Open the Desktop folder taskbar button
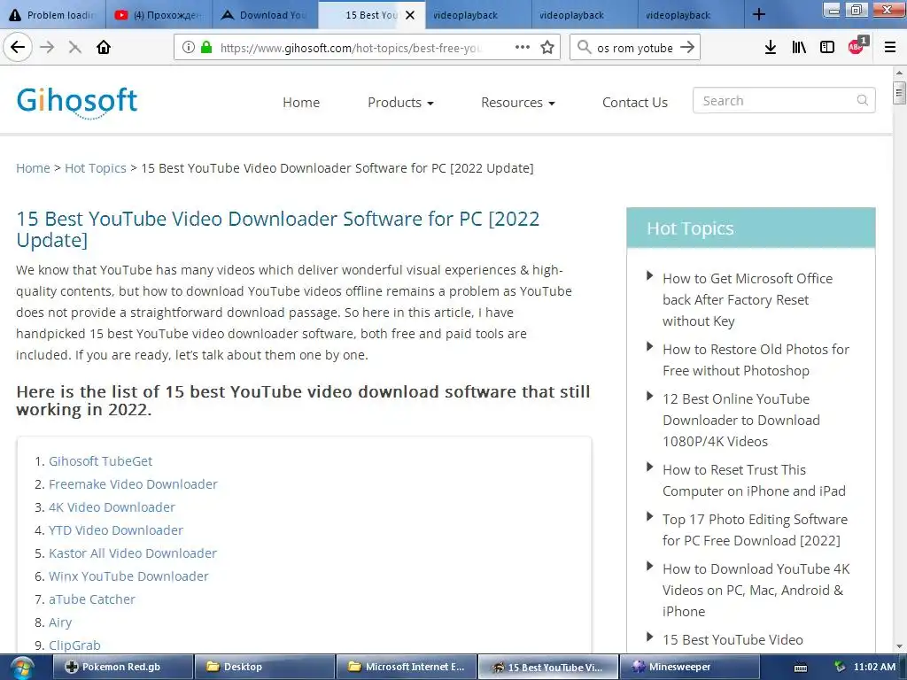Screen dimensions: 907x680 point(265,668)
